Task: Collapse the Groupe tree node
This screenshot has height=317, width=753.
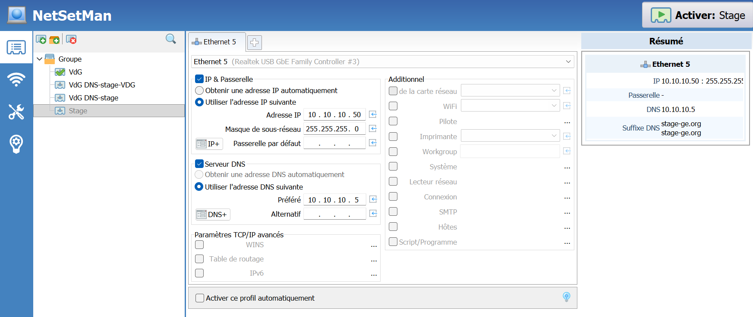Action: (40, 59)
